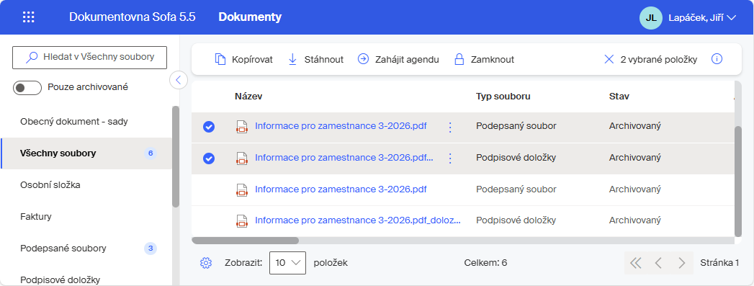Click the Kopírovat button label

[252, 60]
